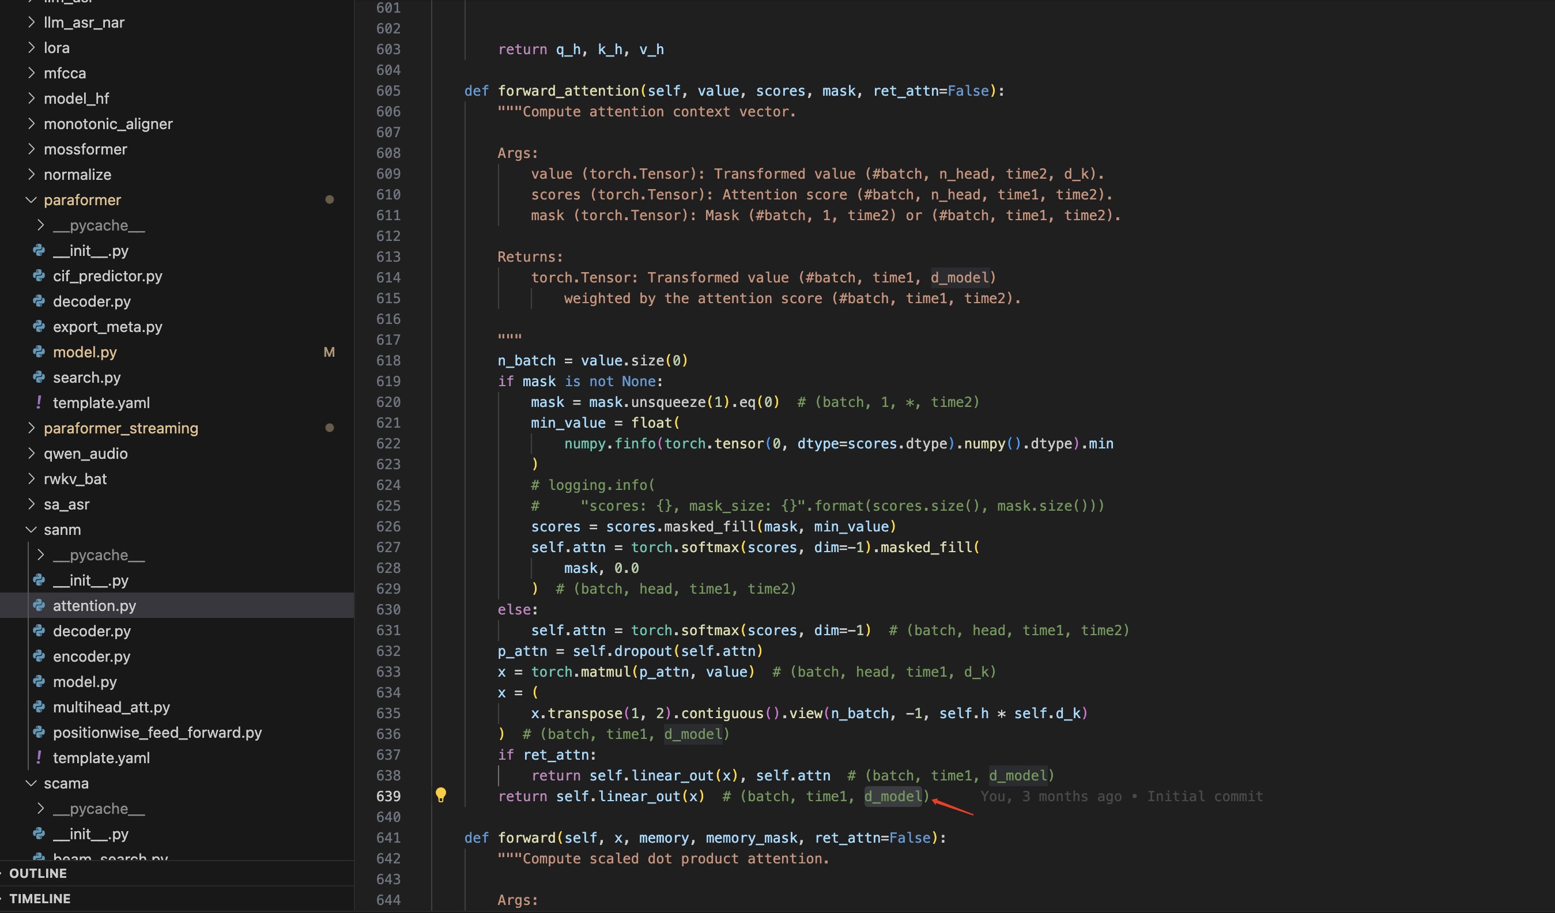Expand the model_hf folder
Image resolution: width=1555 pixels, height=913 pixels.
[31, 98]
